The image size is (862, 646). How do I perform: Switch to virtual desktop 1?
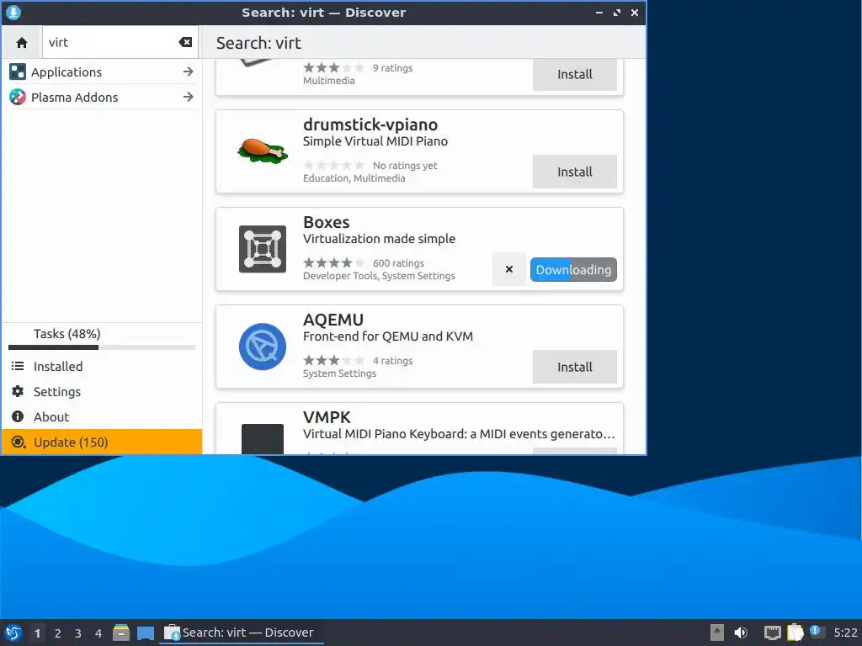pyautogui.click(x=37, y=633)
